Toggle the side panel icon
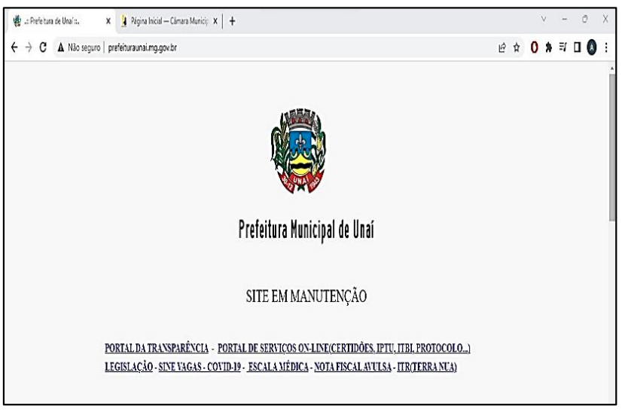The width and height of the screenshot is (628, 412). click(x=577, y=47)
